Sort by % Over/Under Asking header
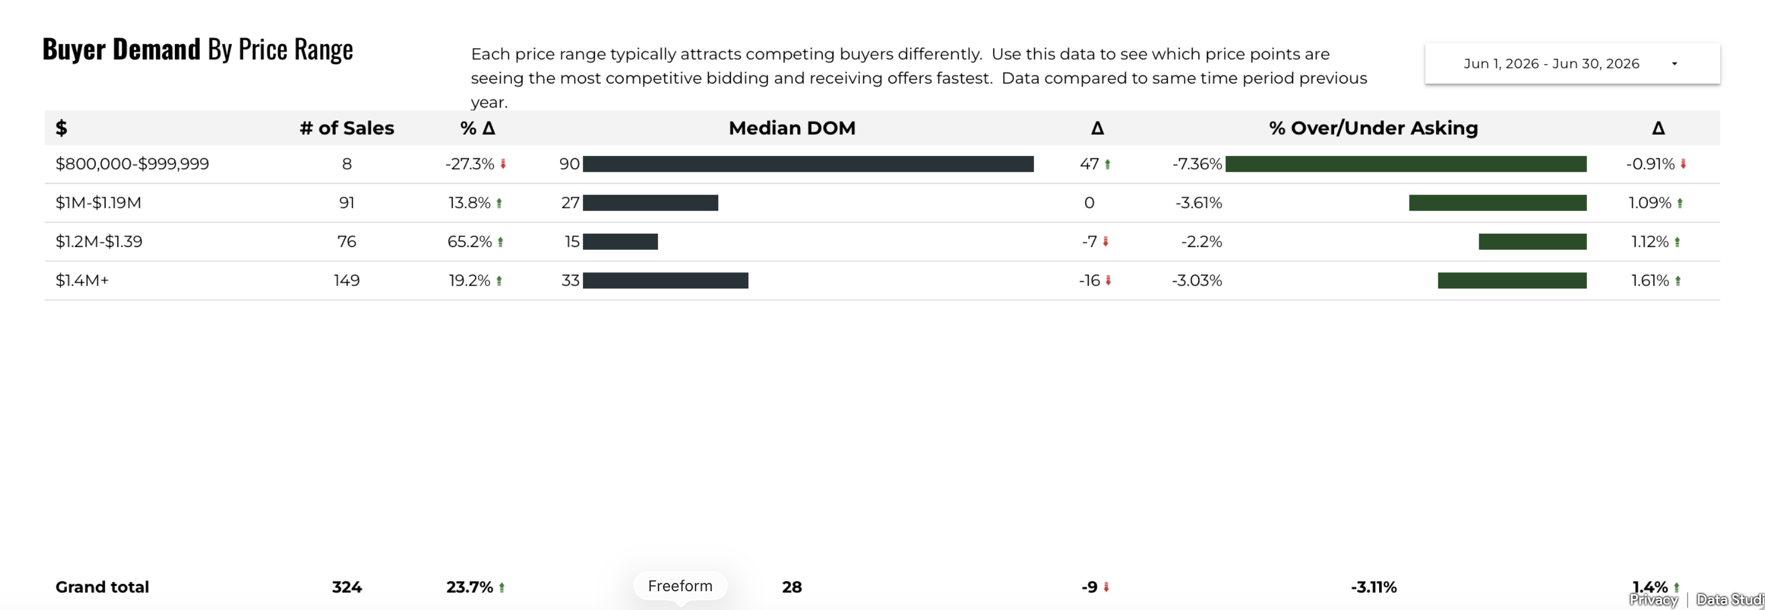The width and height of the screenshot is (1765, 610). (x=1373, y=128)
